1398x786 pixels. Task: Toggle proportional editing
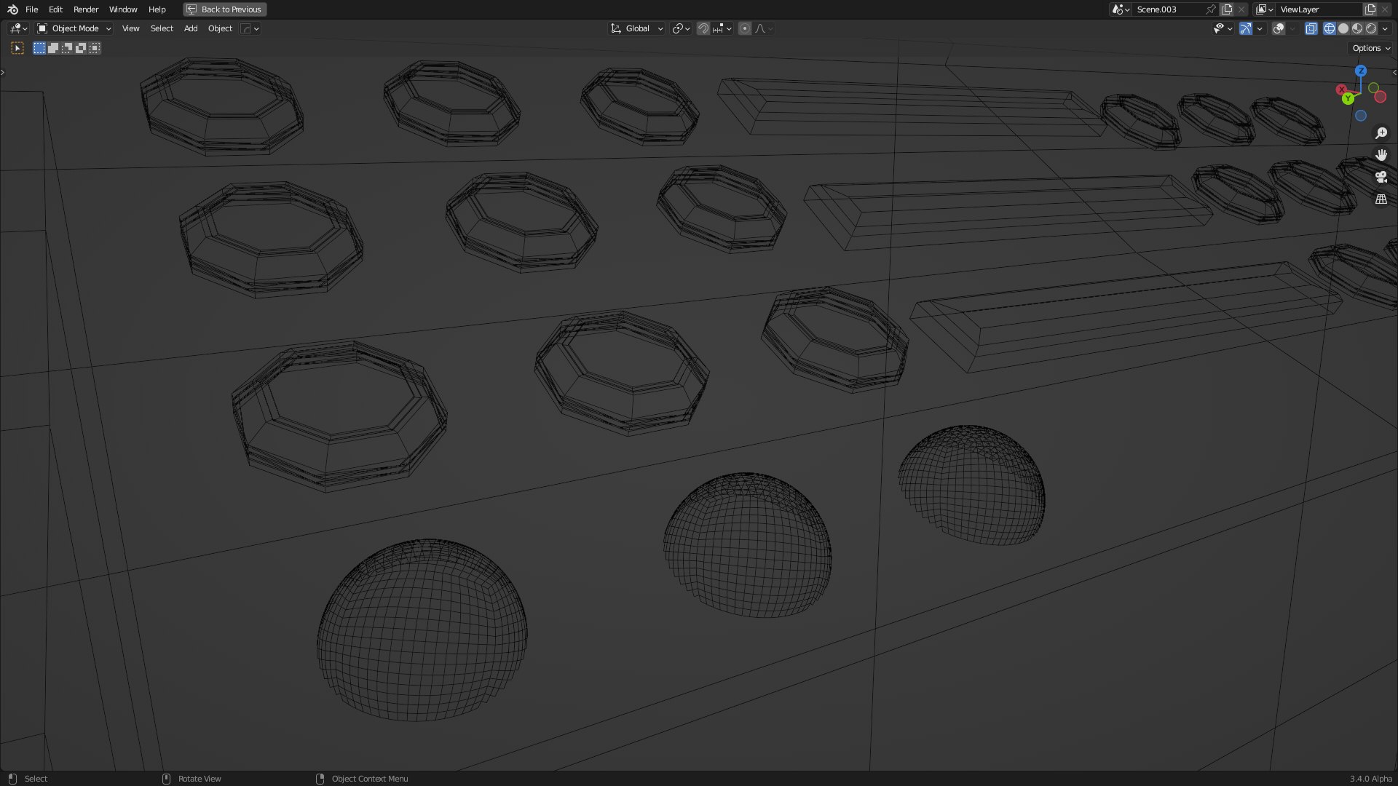[745, 28]
